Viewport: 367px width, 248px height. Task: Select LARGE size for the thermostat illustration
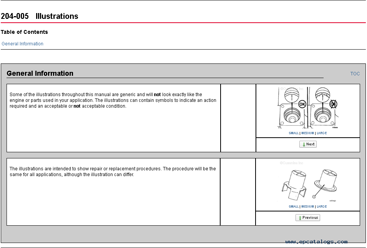[x=322, y=206]
